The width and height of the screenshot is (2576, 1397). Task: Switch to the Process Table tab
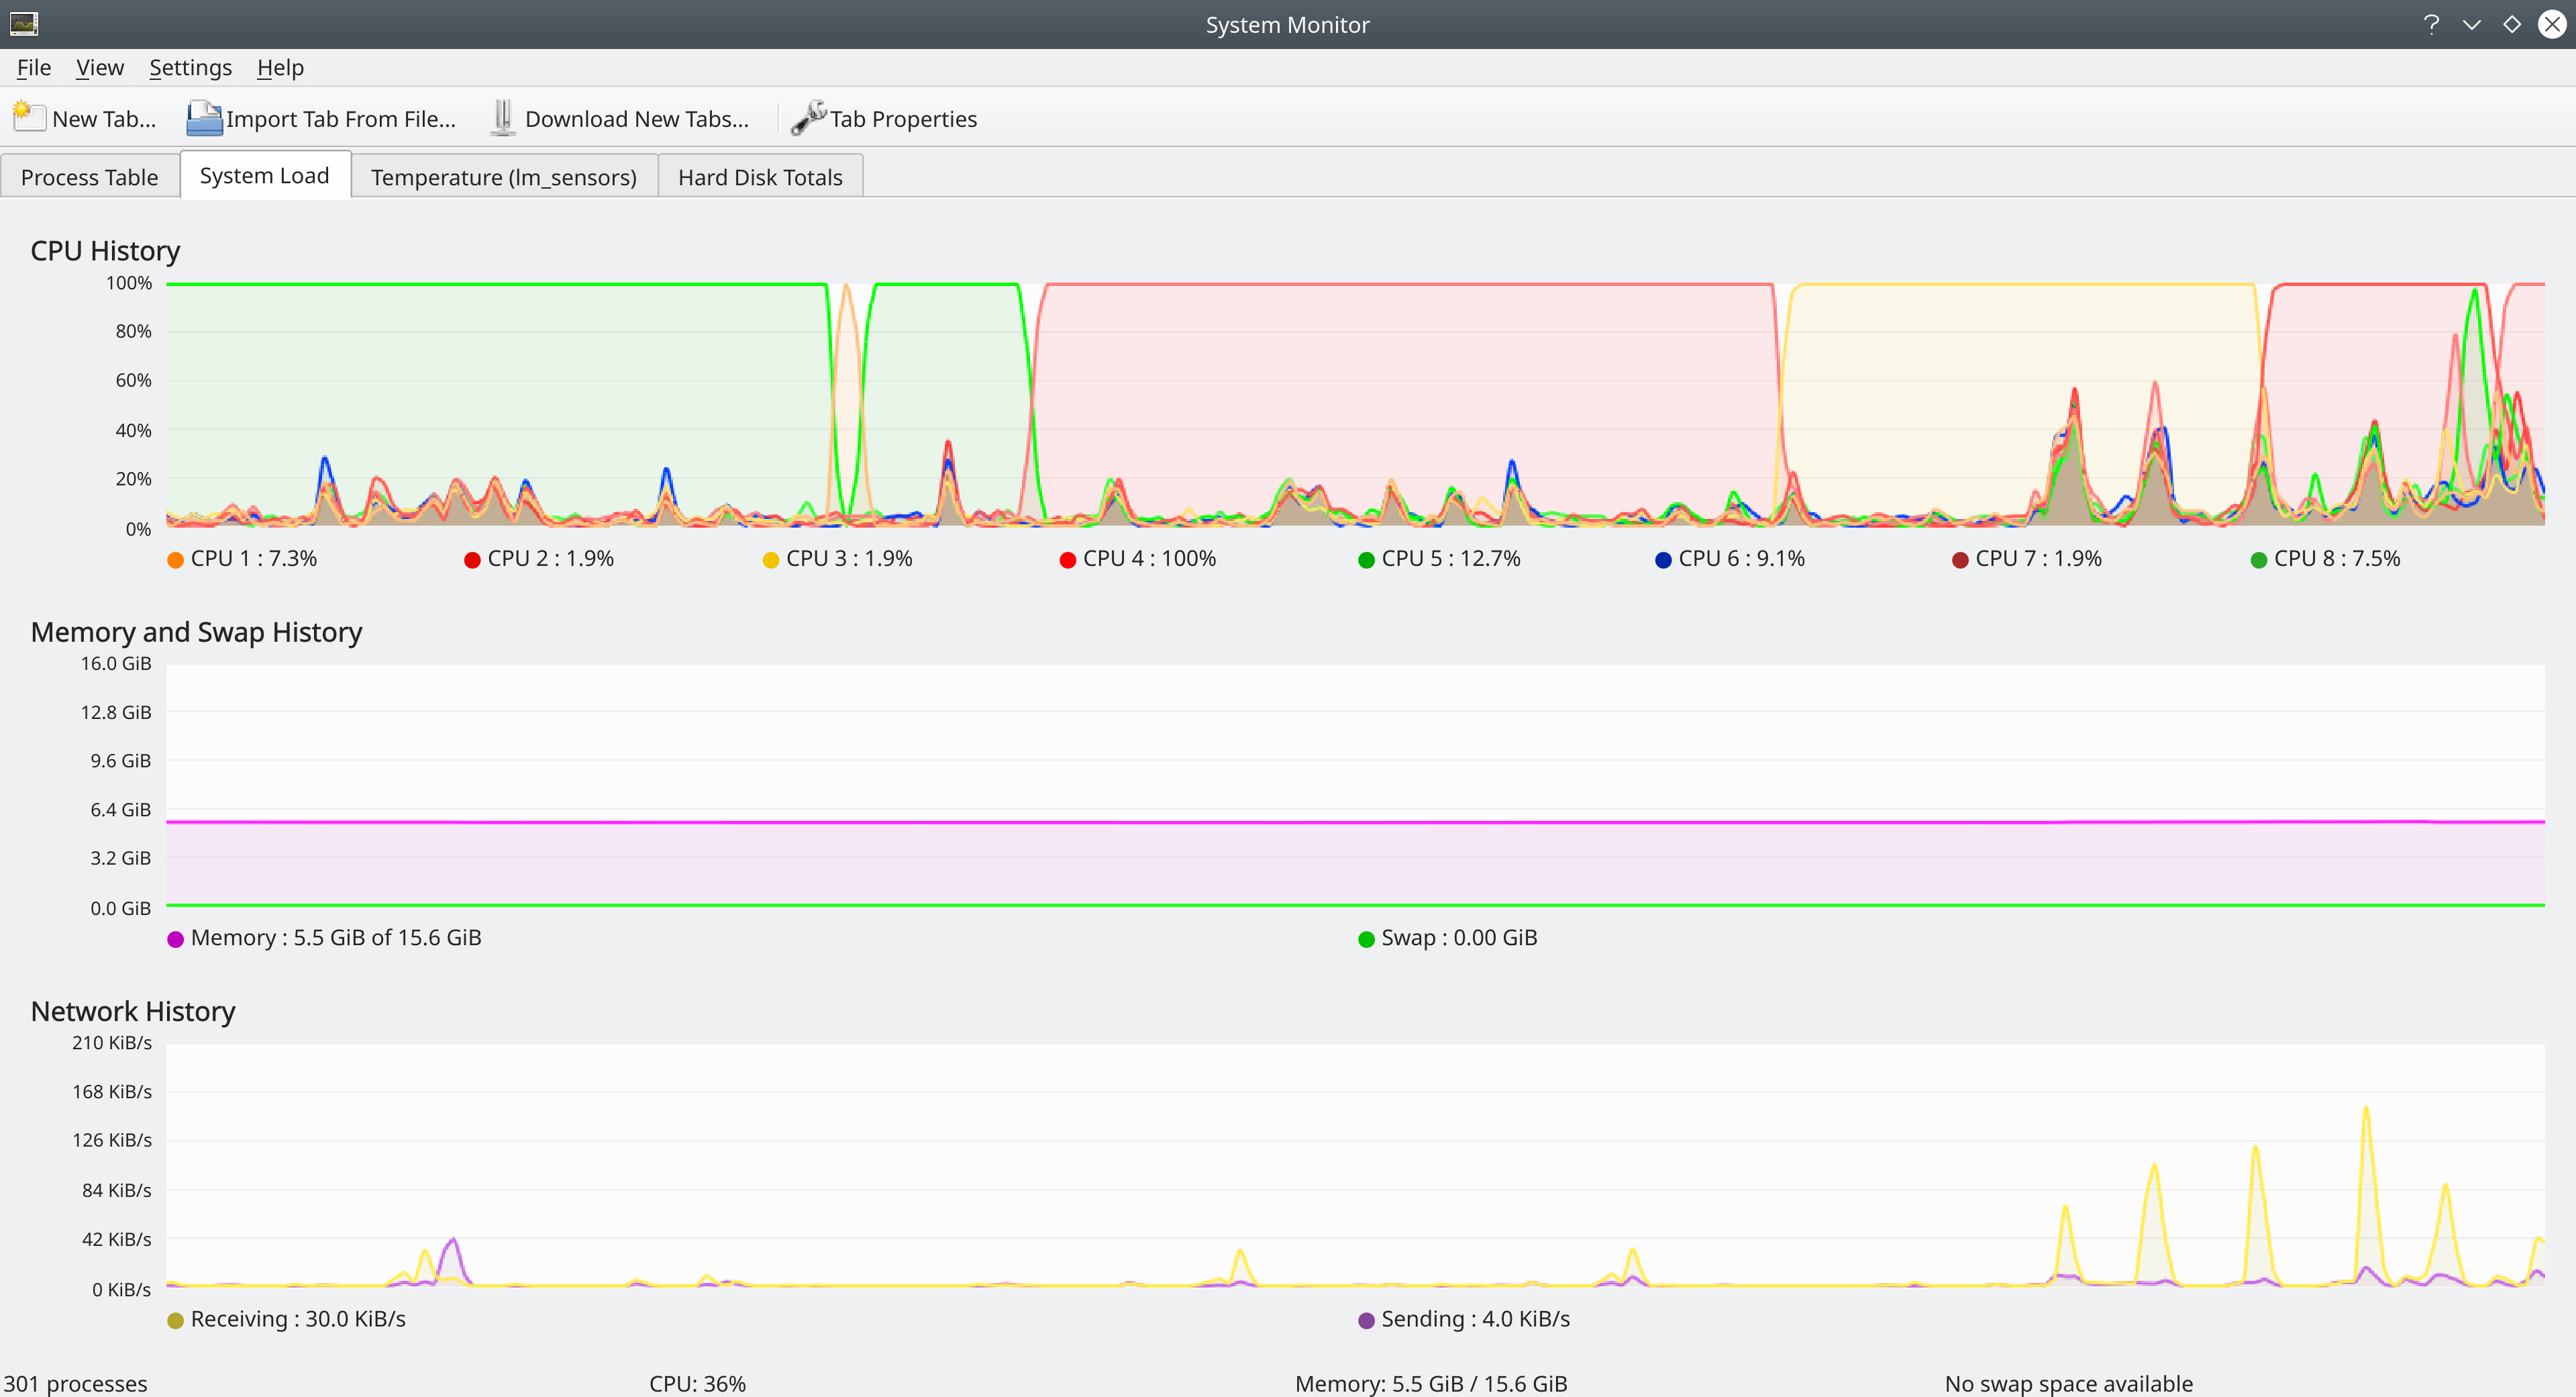[90, 177]
